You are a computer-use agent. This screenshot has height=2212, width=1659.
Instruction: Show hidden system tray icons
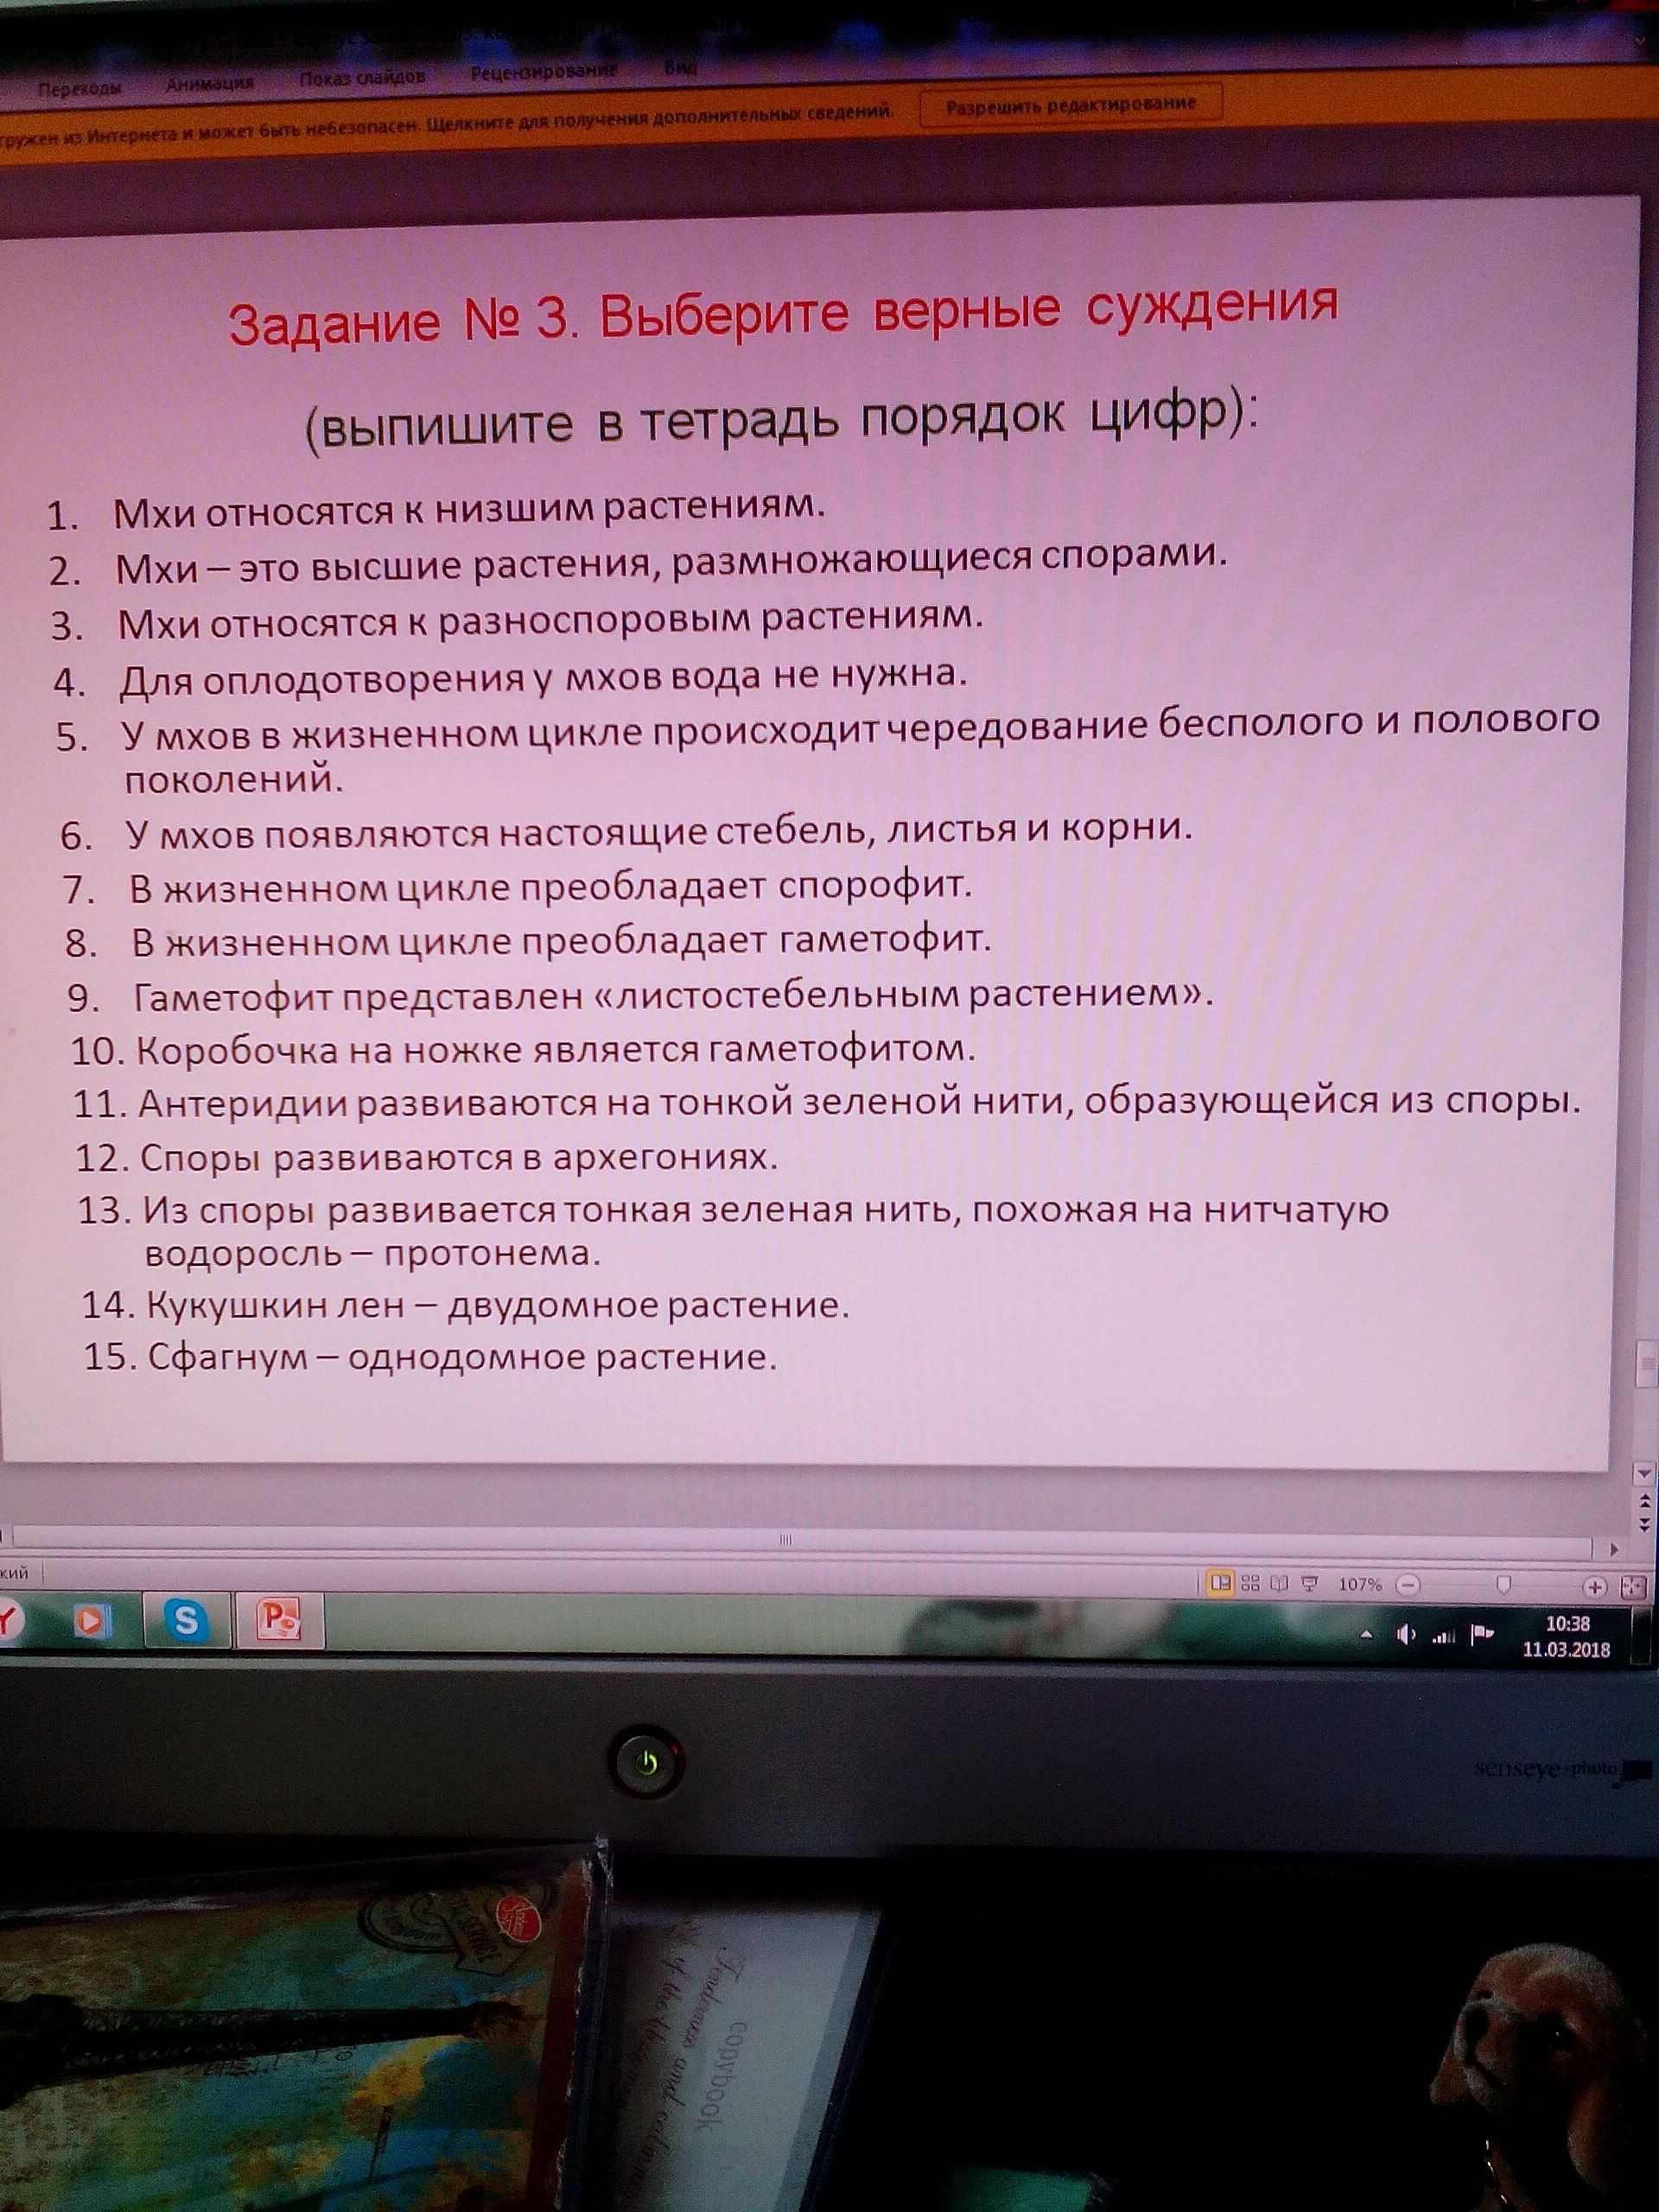(1367, 1635)
